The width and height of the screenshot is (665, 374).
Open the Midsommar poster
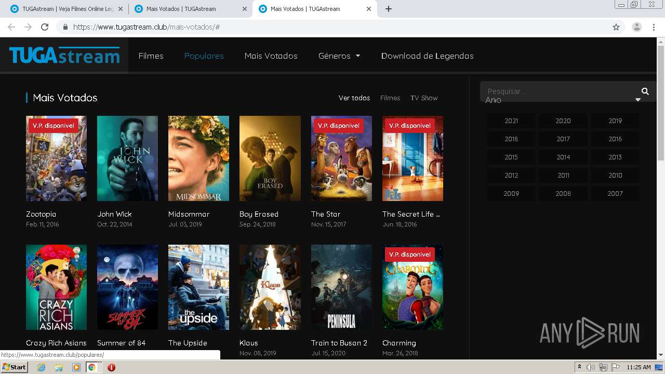[198, 158]
